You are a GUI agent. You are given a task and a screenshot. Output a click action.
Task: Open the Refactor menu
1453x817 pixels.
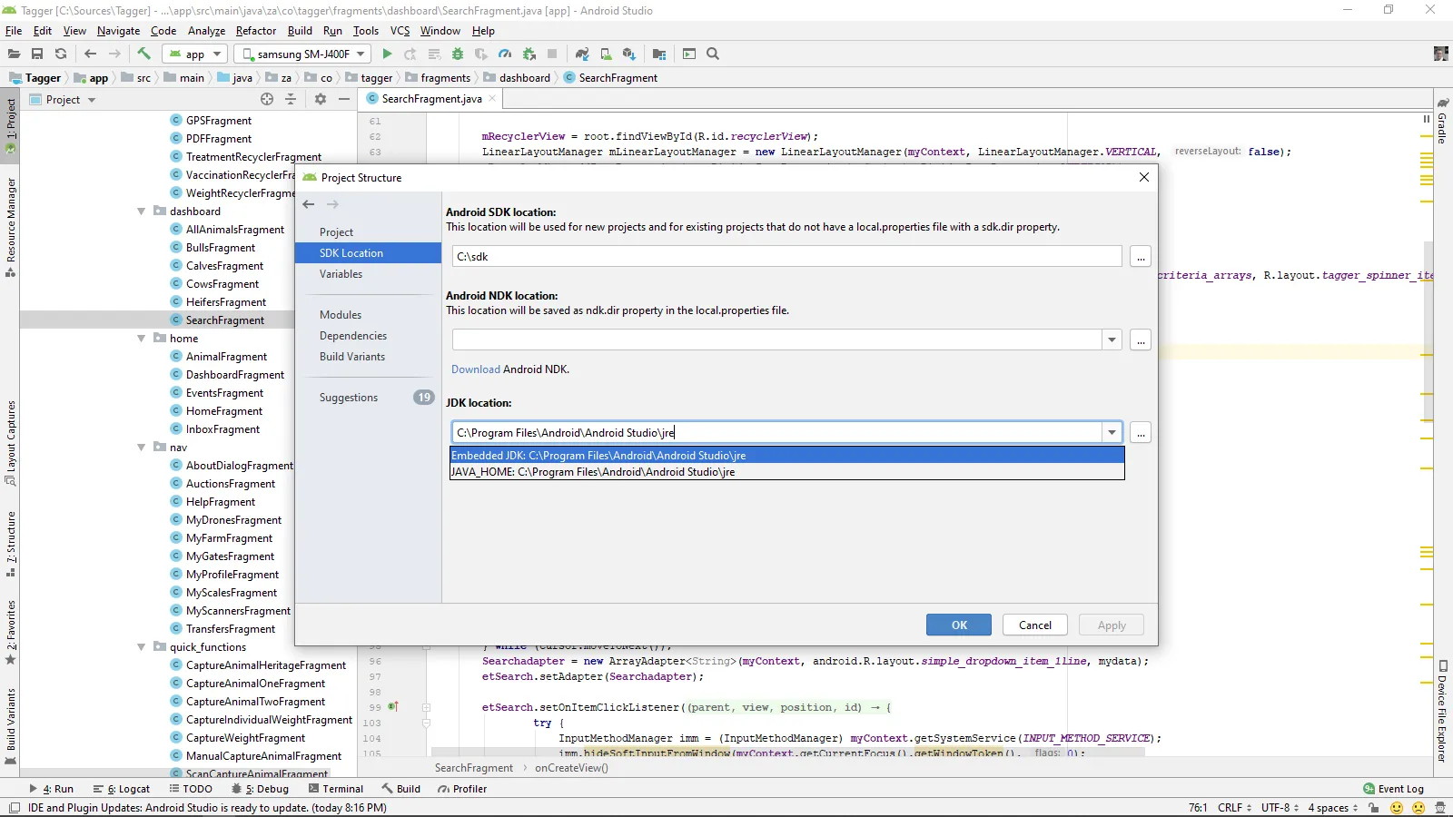(255, 31)
